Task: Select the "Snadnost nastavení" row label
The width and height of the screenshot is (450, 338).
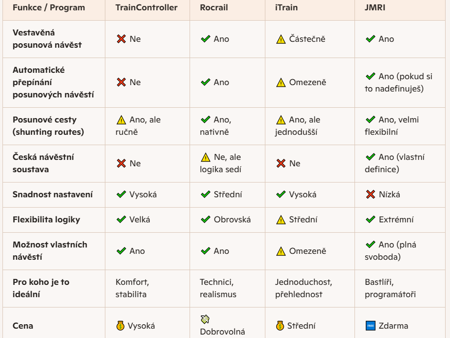Action: 53,194
